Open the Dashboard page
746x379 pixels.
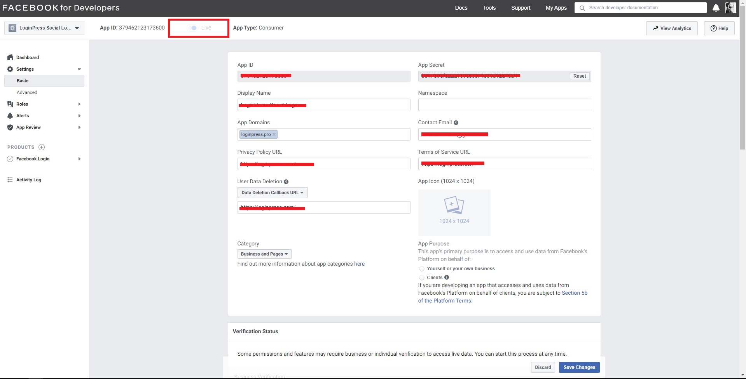[28, 57]
